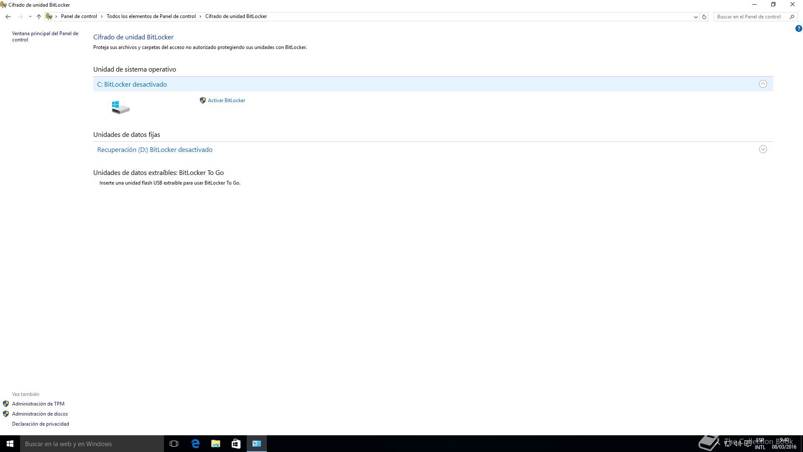The width and height of the screenshot is (803, 452).
Task: Click the Control Panel taskbar button
Action: 257,444
